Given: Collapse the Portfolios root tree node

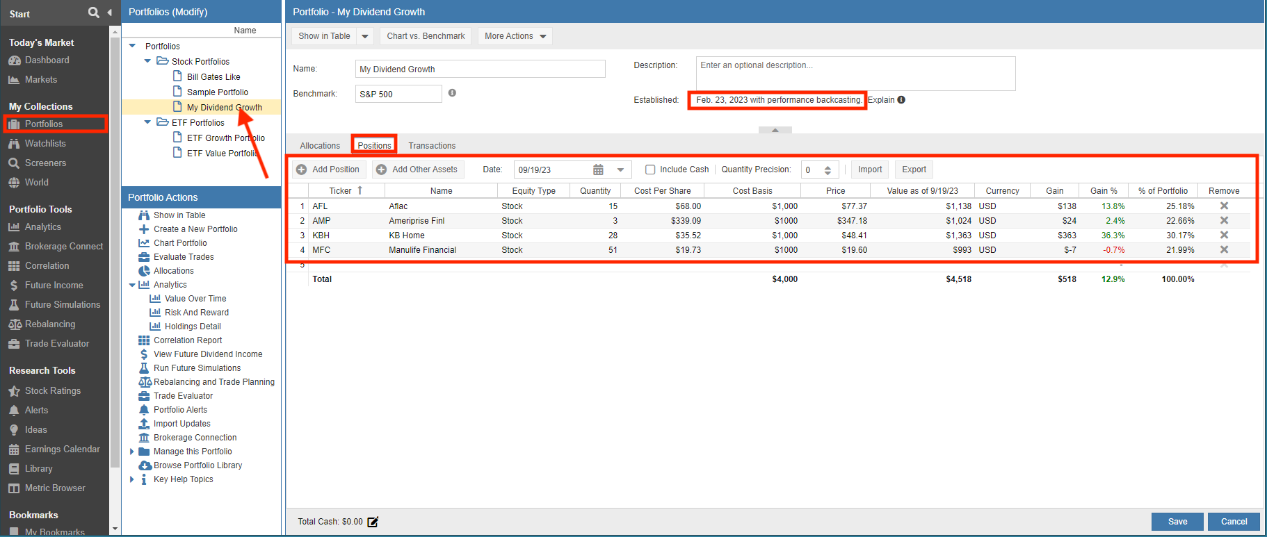Looking at the screenshot, I should point(132,46).
